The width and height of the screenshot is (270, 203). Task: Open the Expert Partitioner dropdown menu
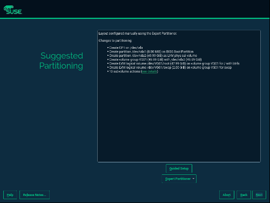click(x=179, y=179)
